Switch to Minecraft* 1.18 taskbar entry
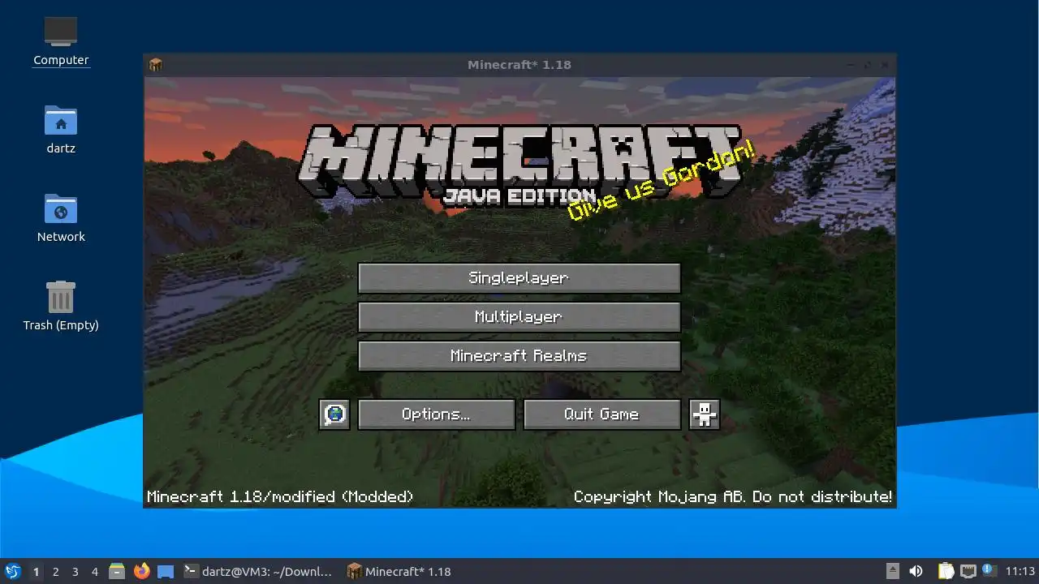 pos(399,572)
